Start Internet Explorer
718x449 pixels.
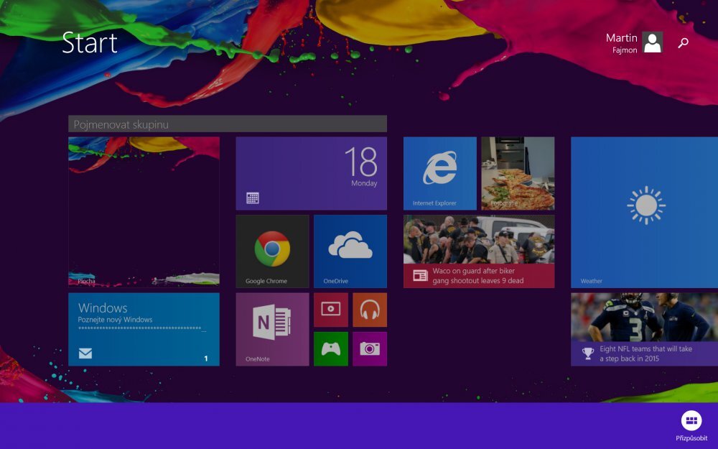440,172
